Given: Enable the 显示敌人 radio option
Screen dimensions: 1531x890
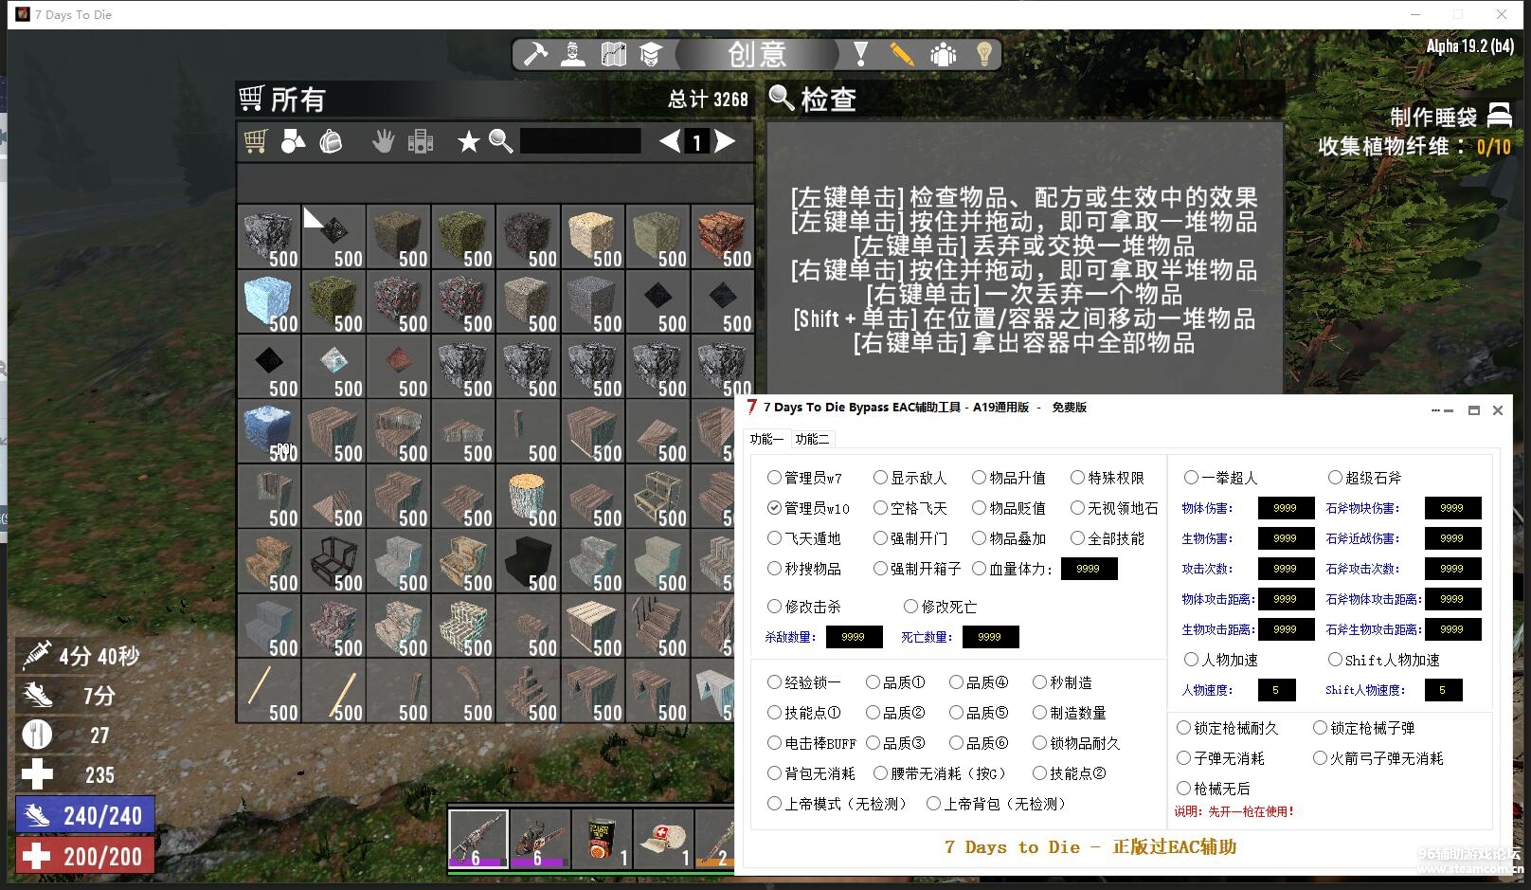Looking at the screenshot, I should (x=881, y=478).
